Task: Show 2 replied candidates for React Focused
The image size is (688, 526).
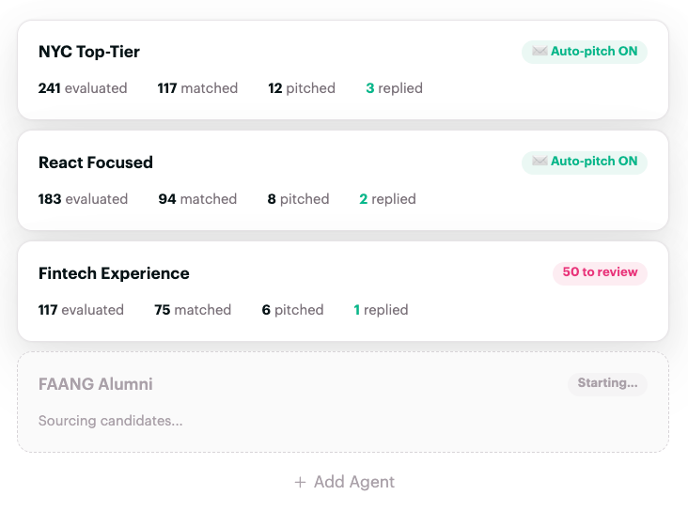Action: [387, 199]
